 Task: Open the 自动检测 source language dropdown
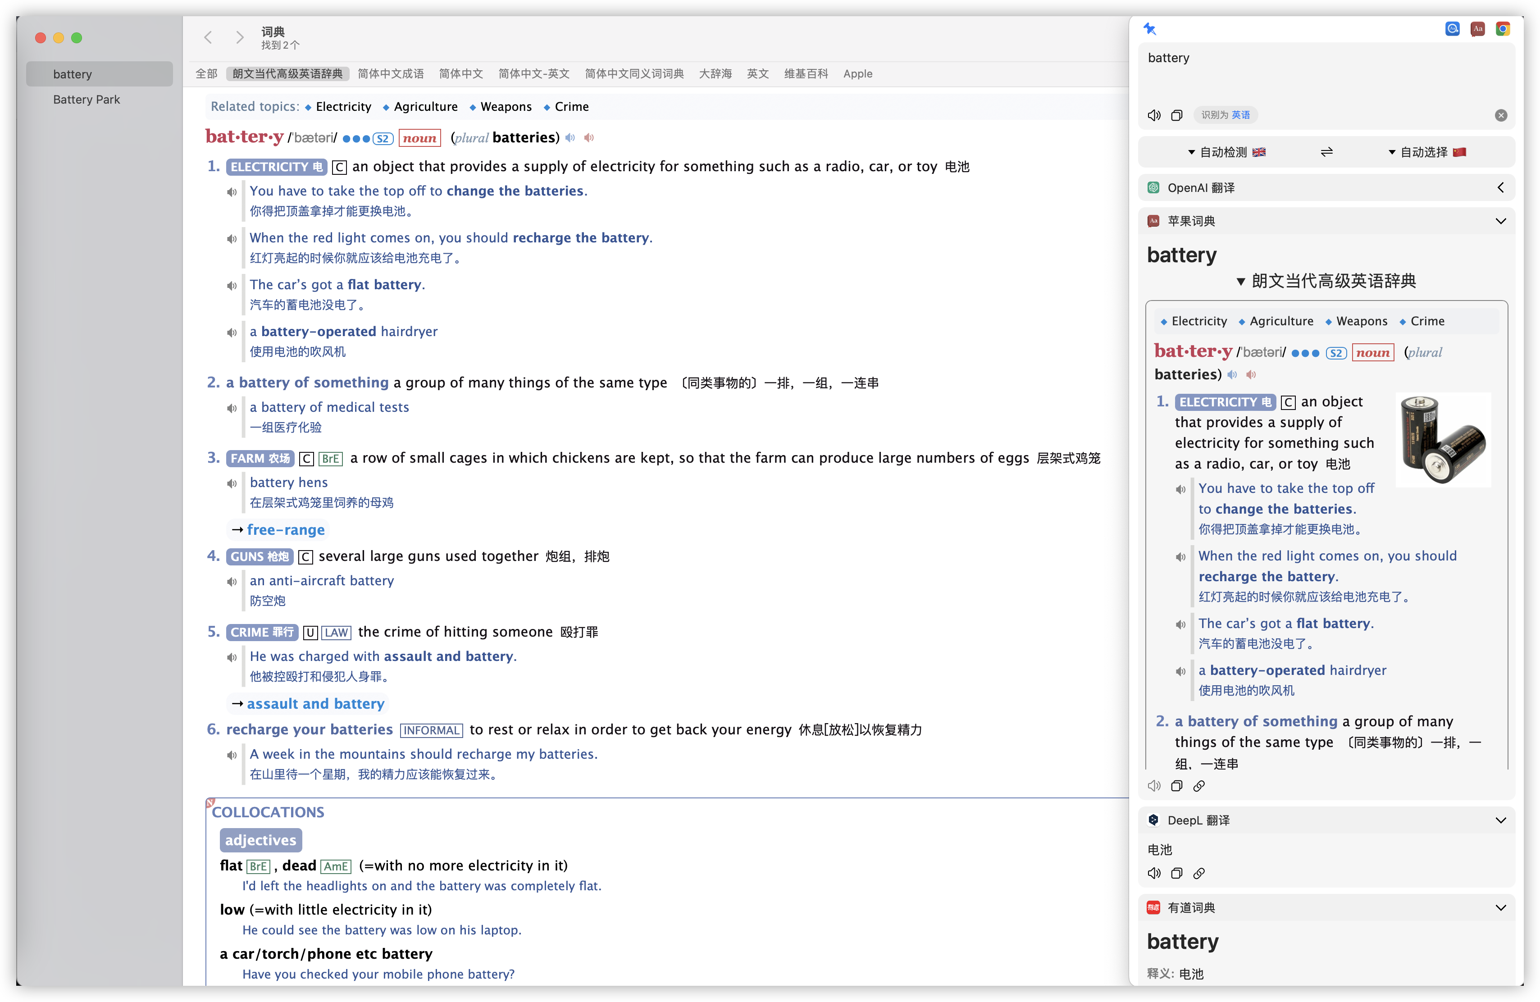click(1226, 152)
